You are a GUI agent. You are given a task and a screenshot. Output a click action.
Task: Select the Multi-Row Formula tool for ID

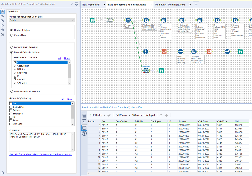[217, 20]
